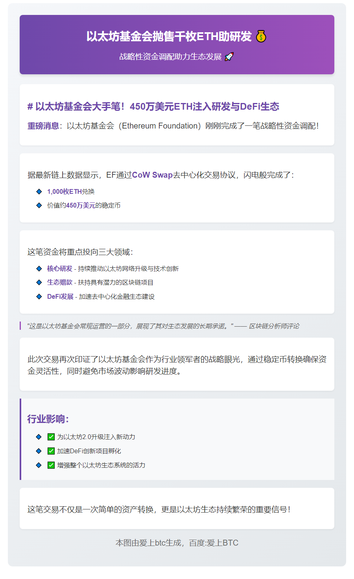Screen dimensions: 354x579
Task: Click the text 为以太坊2.0升级注入新动力
Action: [96, 437]
